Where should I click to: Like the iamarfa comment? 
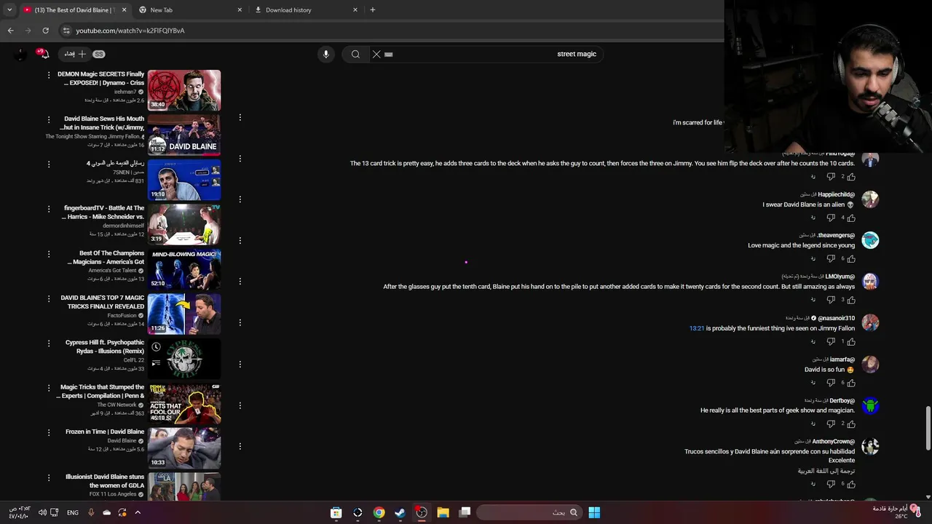coord(851,383)
